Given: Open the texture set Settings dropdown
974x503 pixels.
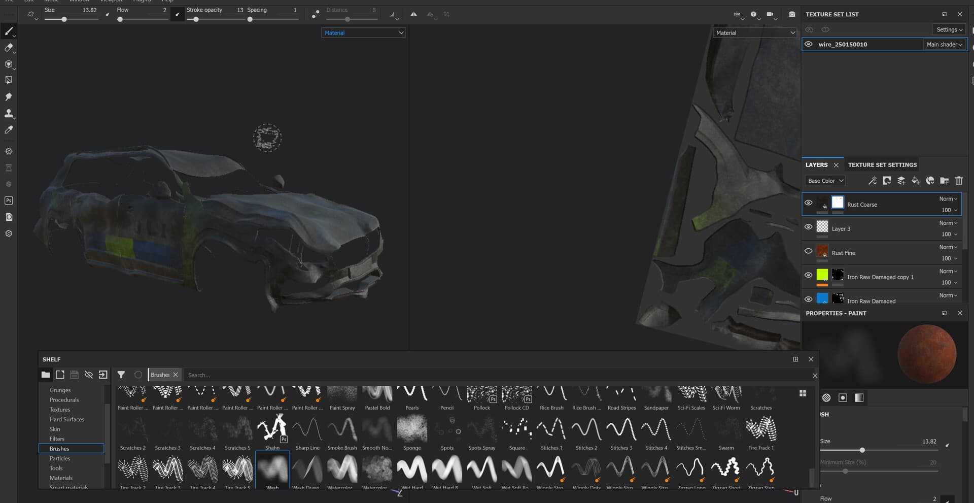Looking at the screenshot, I should pyautogui.click(x=949, y=29).
